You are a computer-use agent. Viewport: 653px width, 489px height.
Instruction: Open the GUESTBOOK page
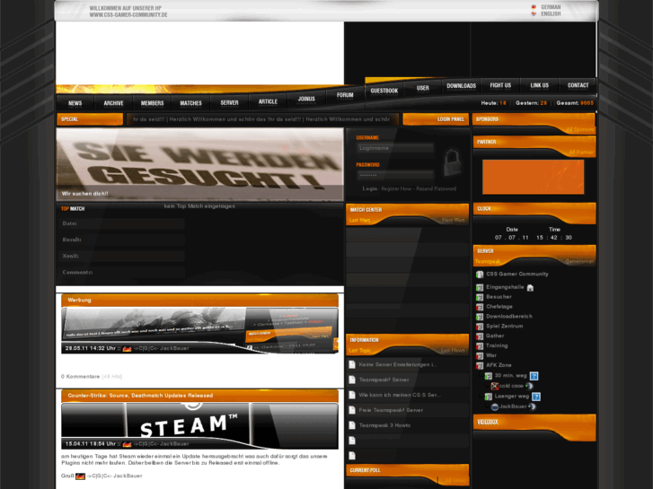click(384, 91)
